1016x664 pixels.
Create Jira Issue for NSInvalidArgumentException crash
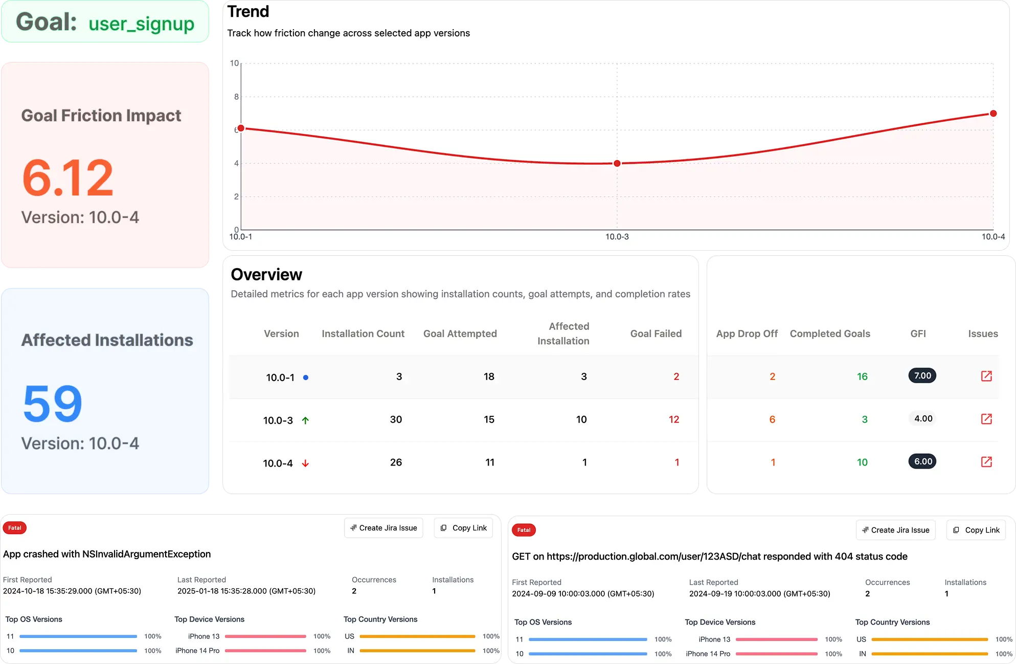coord(383,528)
